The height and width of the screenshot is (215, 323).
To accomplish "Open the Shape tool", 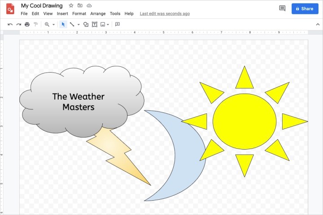I will [x=86, y=24].
